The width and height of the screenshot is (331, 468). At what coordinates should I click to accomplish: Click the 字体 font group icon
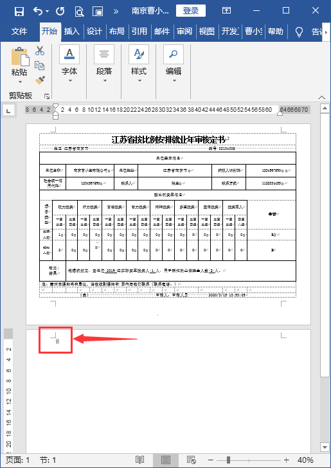pos(69,54)
